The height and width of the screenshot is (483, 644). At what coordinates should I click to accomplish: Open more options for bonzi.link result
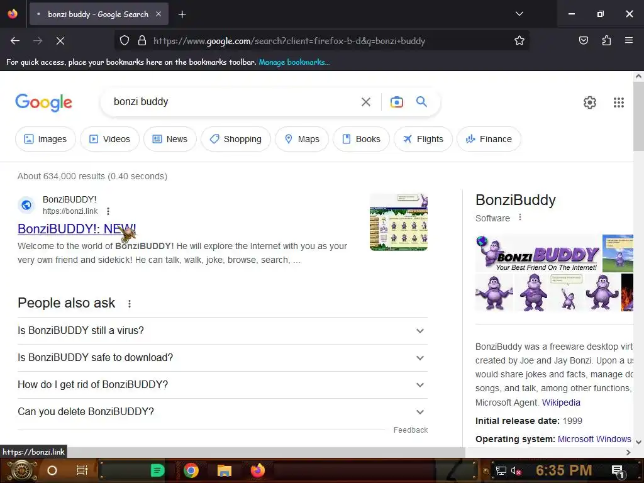[x=108, y=211]
